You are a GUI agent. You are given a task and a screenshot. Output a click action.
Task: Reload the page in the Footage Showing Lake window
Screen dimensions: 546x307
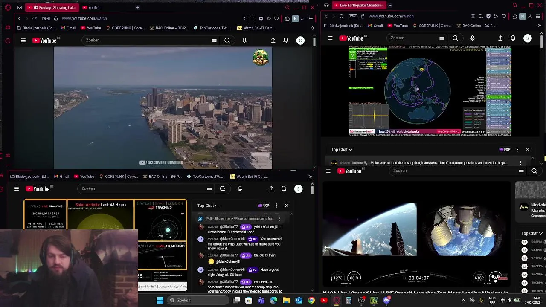35,18
